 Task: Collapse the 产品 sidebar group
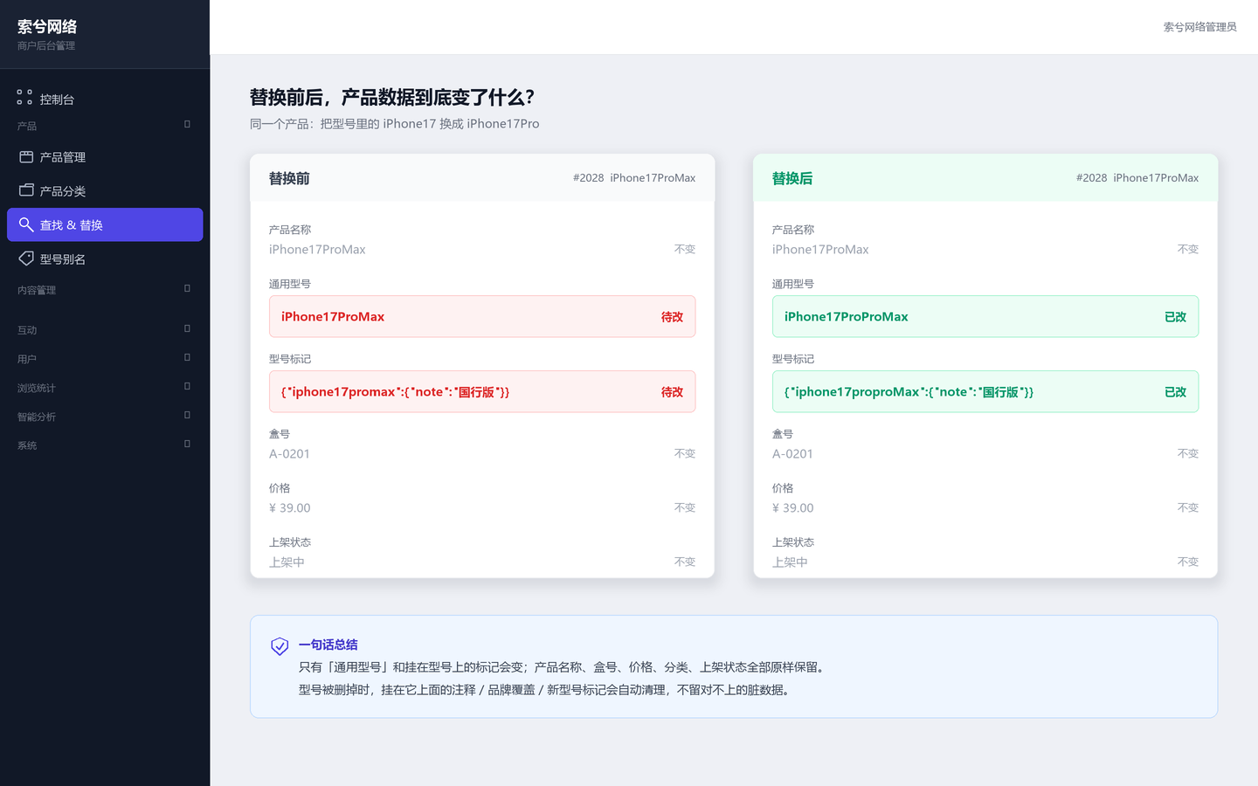[187, 125]
